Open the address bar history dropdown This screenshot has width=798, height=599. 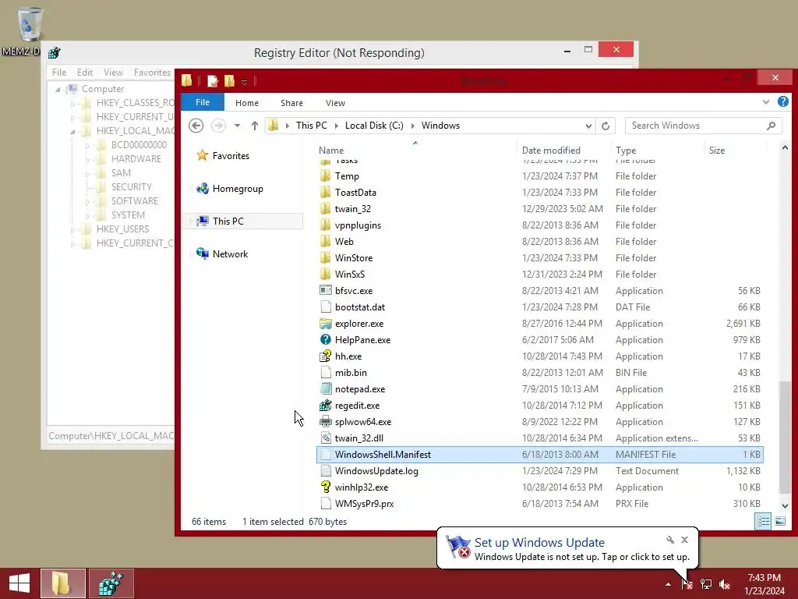[588, 126]
